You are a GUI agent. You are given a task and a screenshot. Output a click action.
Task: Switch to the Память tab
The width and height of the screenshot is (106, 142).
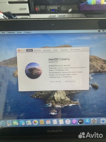(55, 50)
